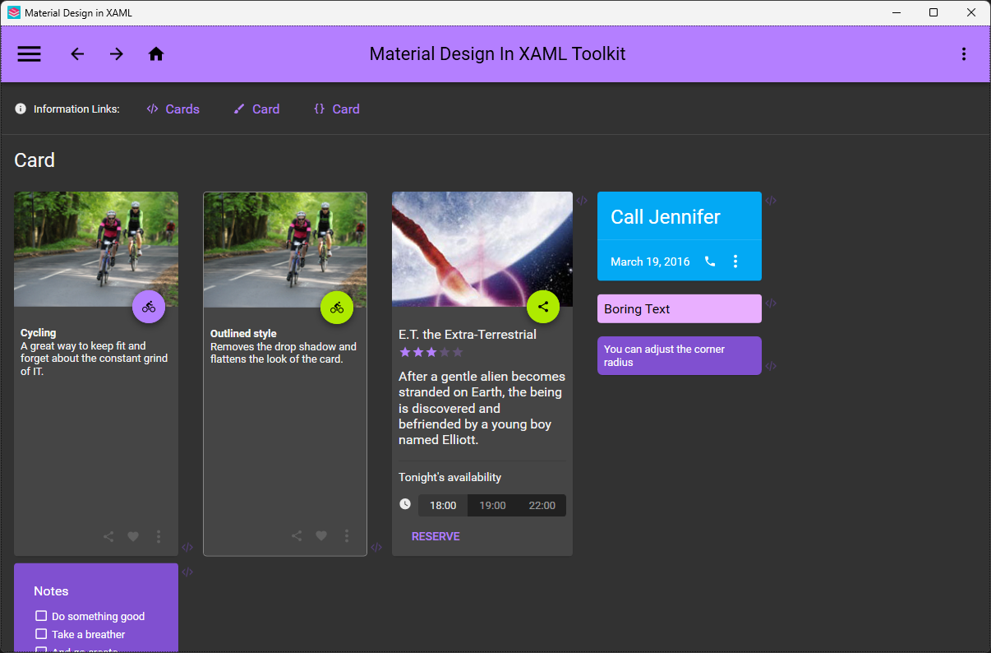Click the Boring Text card
The height and width of the screenshot is (653, 991).
click(x=680, y=308)
